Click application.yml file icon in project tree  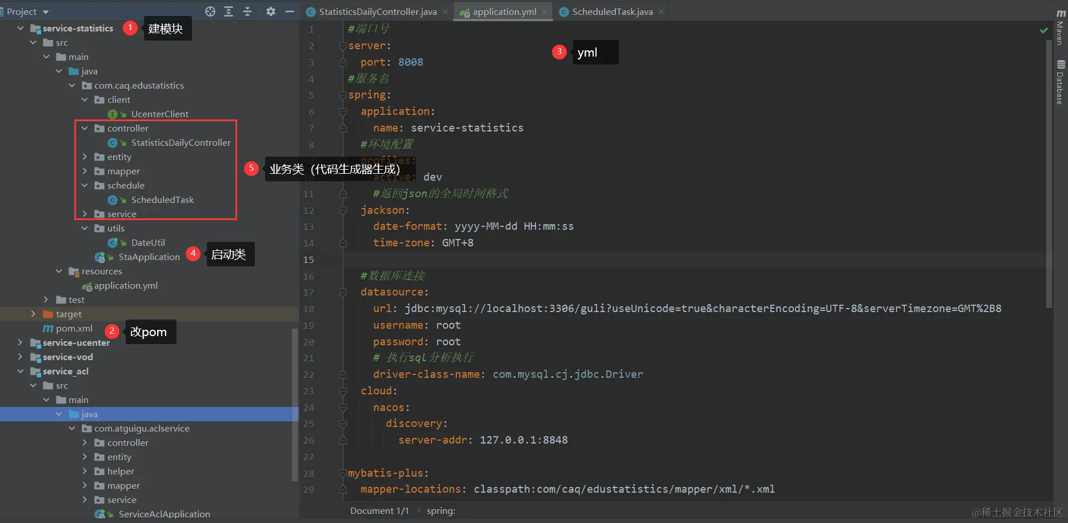tap(87, 286)
